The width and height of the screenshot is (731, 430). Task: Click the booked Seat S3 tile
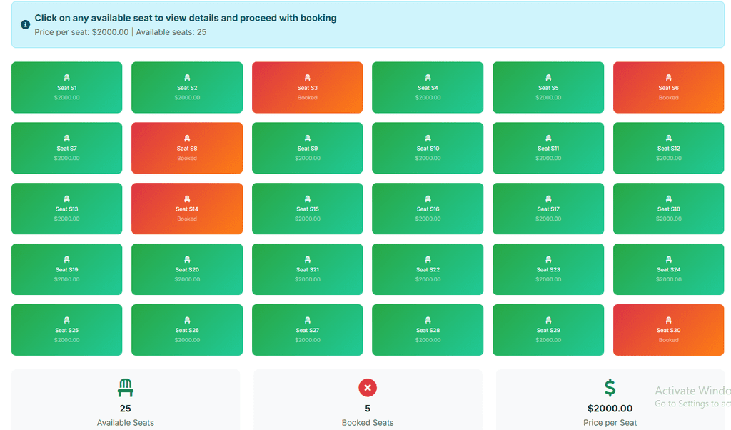point(307,88)
